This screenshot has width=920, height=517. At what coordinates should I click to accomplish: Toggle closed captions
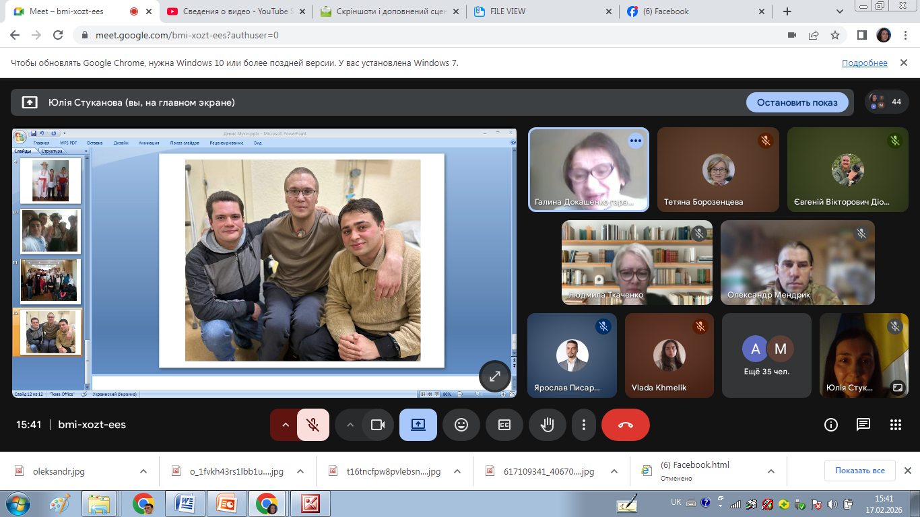coord(504,425)
